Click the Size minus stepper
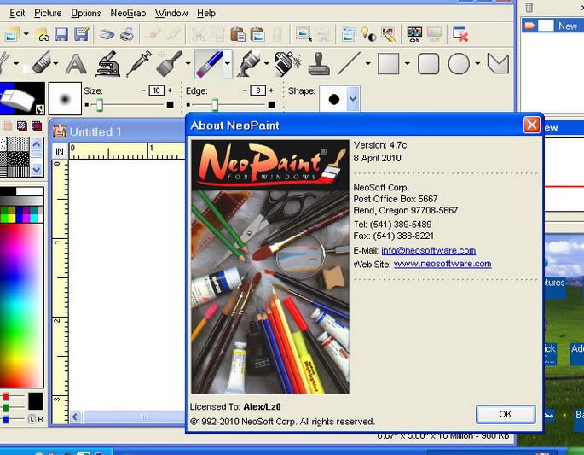This screenshot has height=455, width=584. [x=143, y=90]
